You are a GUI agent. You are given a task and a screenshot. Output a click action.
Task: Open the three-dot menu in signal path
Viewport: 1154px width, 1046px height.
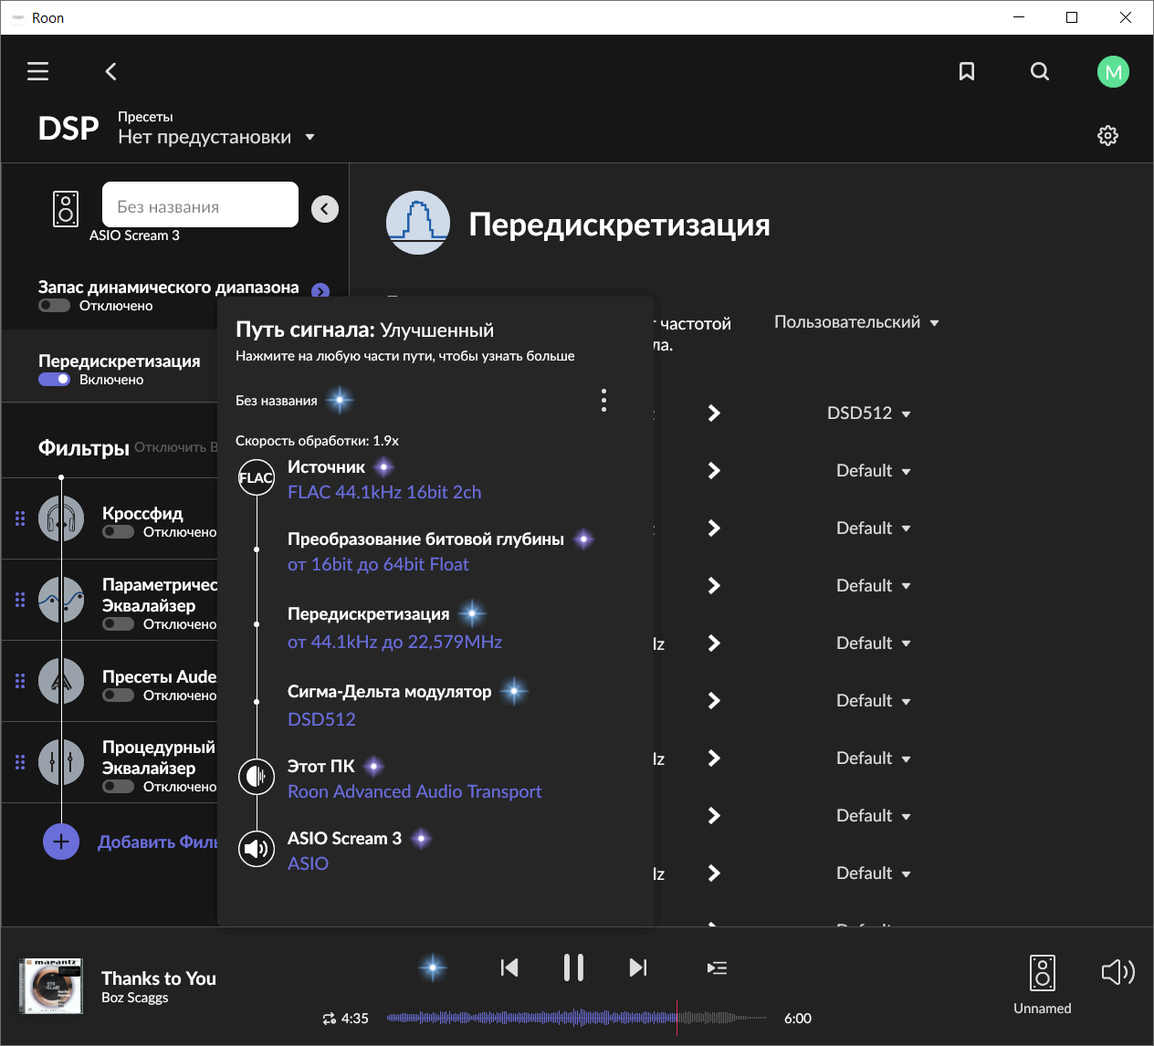coord(603,400)
